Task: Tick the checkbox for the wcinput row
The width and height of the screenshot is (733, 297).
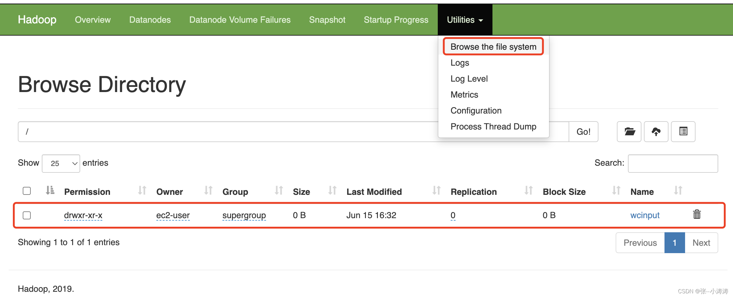Action: tap(27, 215)
